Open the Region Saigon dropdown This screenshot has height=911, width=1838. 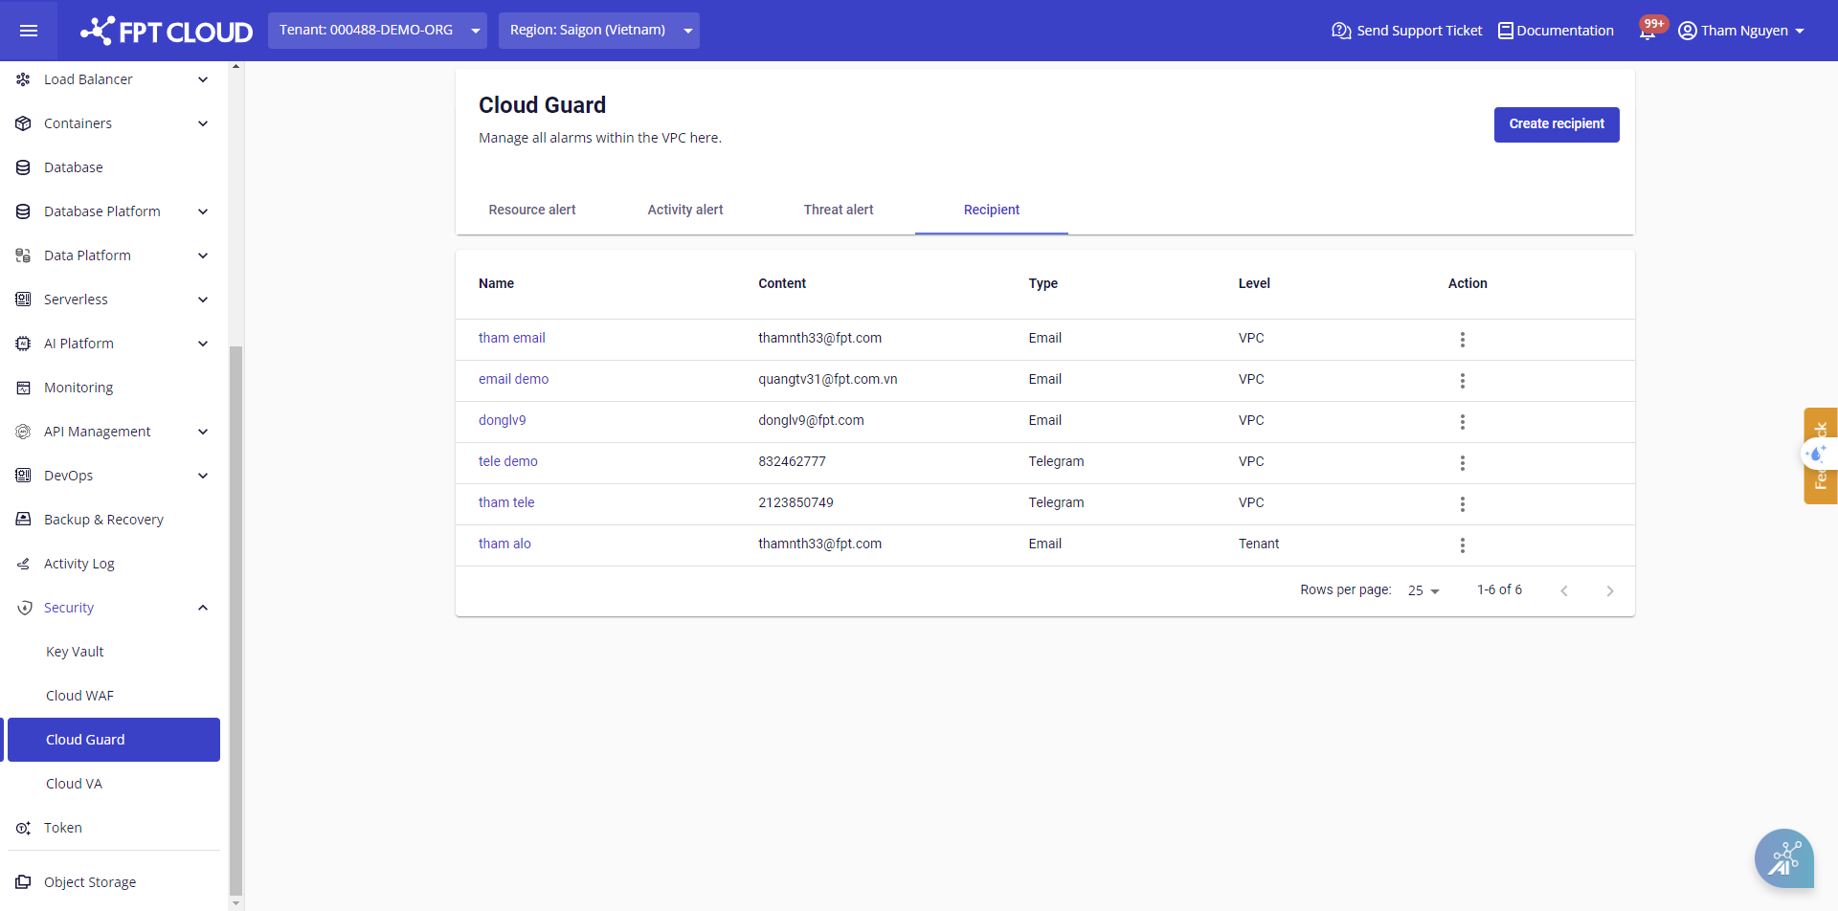pos(598,31)
